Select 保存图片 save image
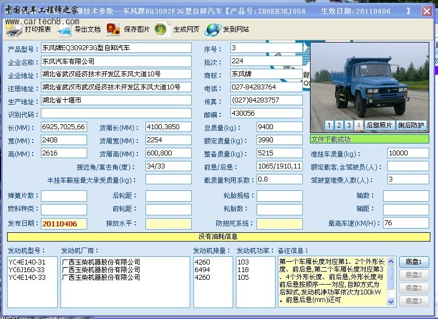This screenshot has width=438, height=319. [x=137, y=29]
